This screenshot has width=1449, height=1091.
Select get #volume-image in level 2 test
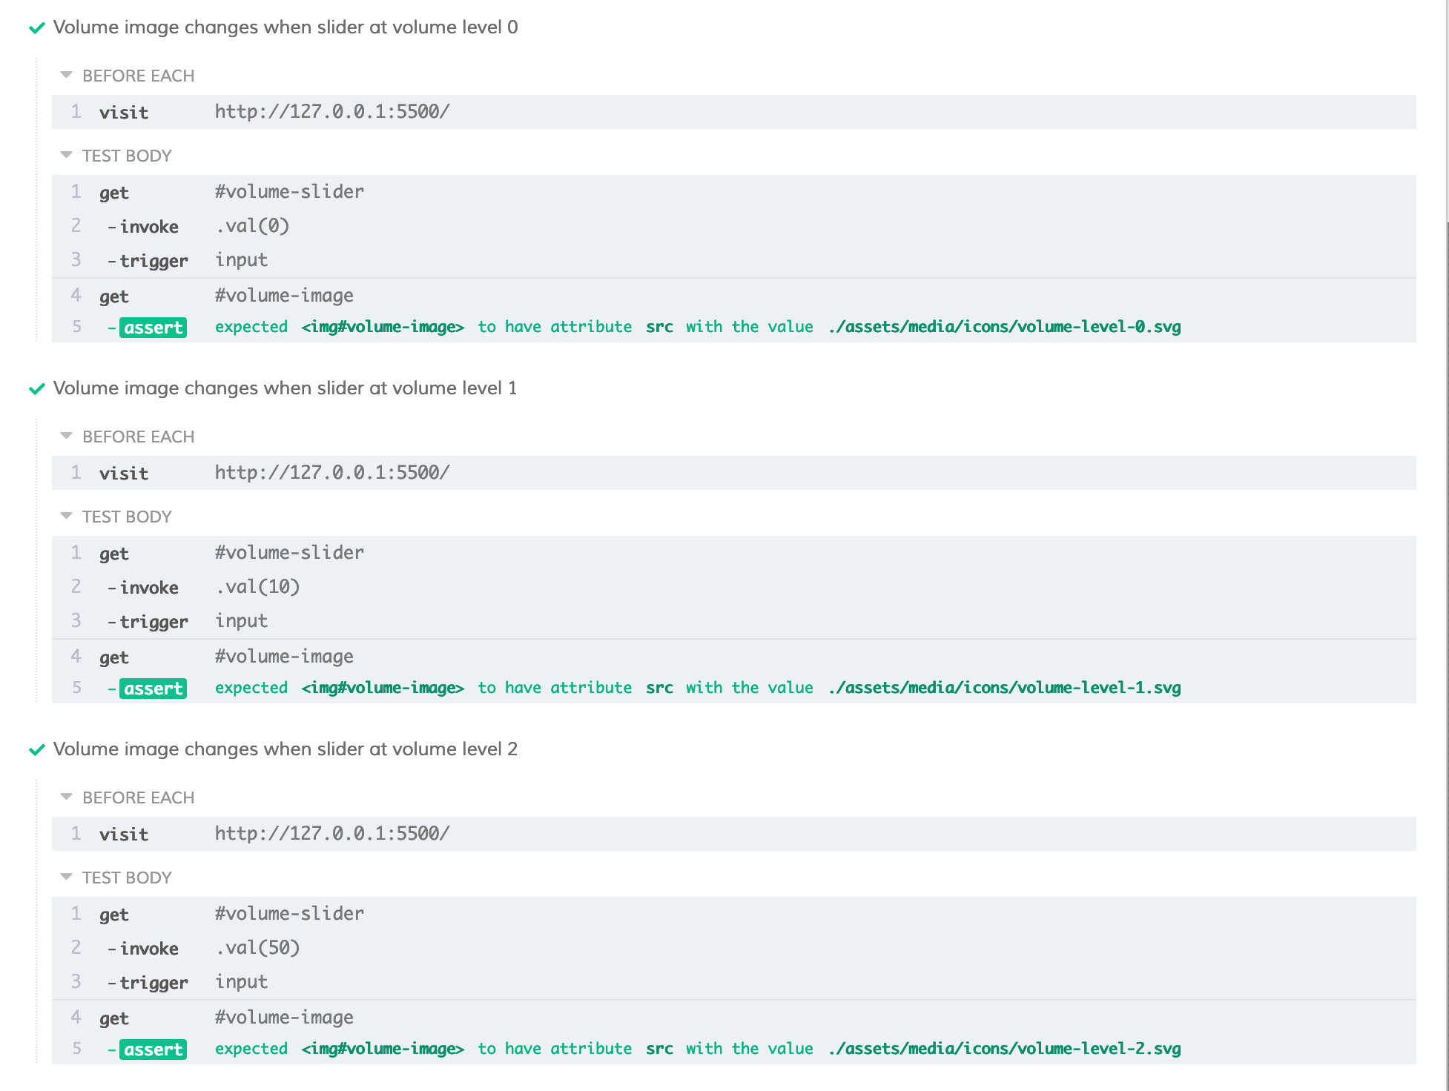pyautogui.click(x=734, y=1018)
